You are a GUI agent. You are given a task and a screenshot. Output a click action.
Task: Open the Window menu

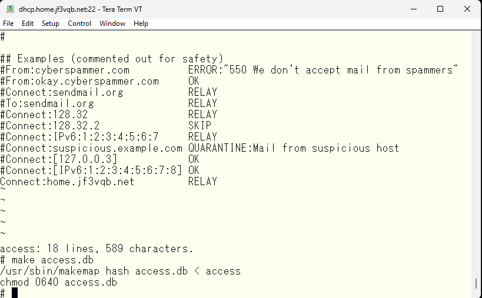[x=112, y=24]
